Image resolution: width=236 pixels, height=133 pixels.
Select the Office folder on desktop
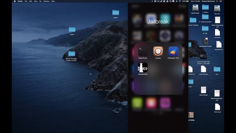(x=205, y=7)
